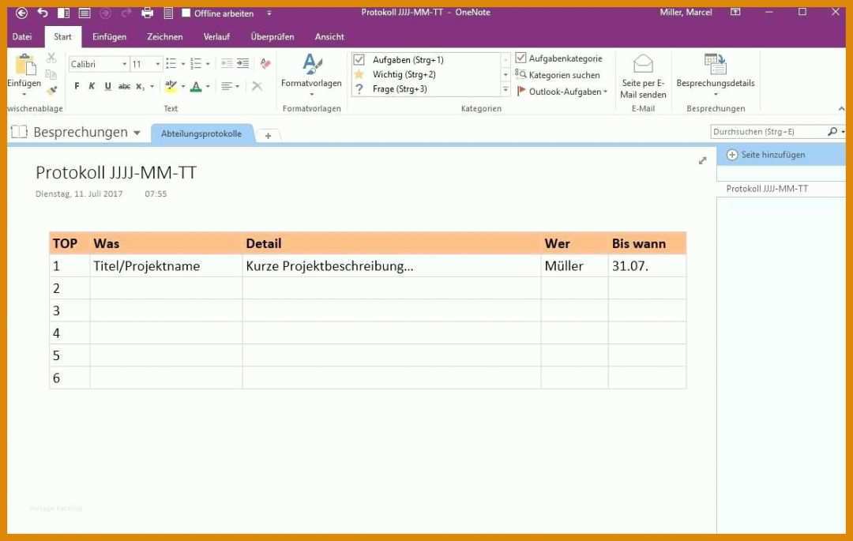Switch to the Ansicht ribbon tab
Viewport: 853px width, 541px height.
coord(329,37)
